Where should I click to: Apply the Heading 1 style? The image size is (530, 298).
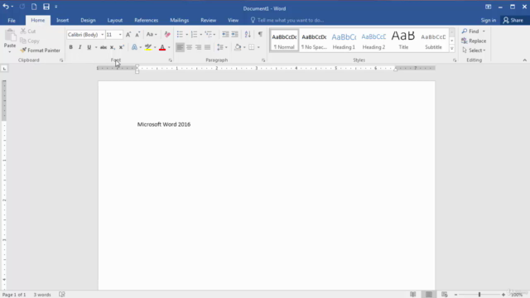click(x=344, y=41)
